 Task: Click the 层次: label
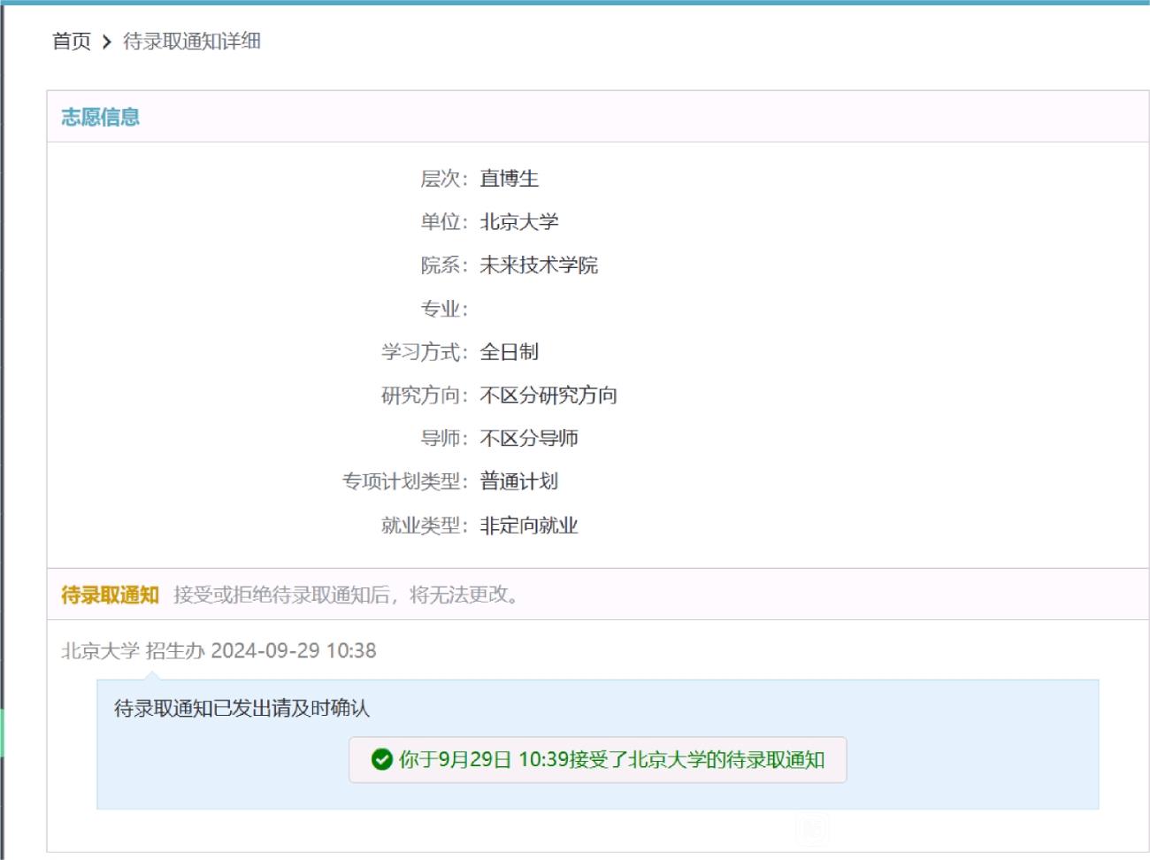pyautogui.click(x=444, y=179)
